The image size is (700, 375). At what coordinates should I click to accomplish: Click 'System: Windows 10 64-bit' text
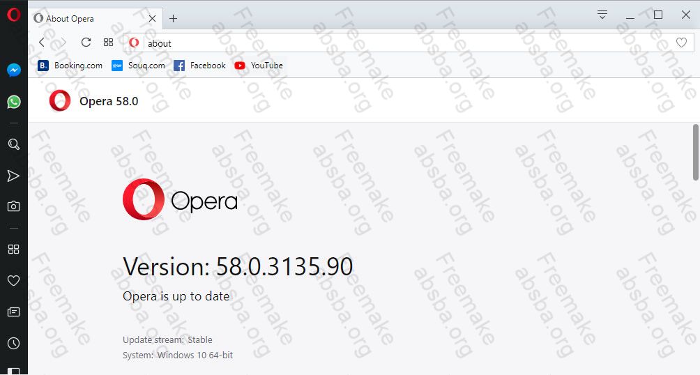(178, 355)
